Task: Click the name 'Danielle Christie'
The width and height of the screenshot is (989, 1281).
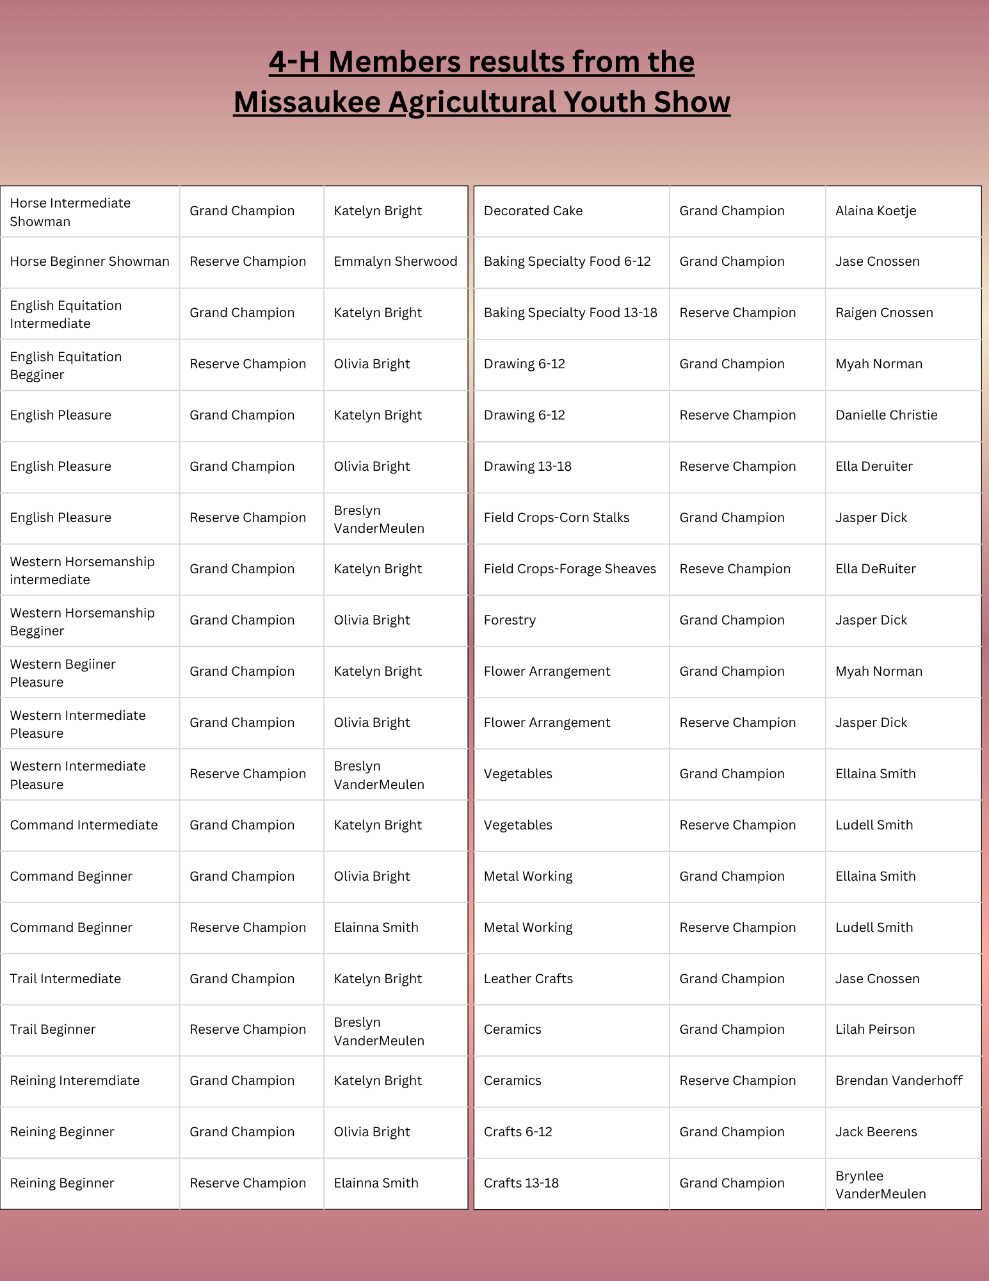Action: 887,416
